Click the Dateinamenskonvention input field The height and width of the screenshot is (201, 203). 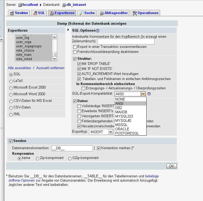coord(71,148)
